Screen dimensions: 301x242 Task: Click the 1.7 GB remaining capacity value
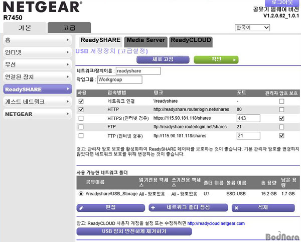tap(288, 194)
